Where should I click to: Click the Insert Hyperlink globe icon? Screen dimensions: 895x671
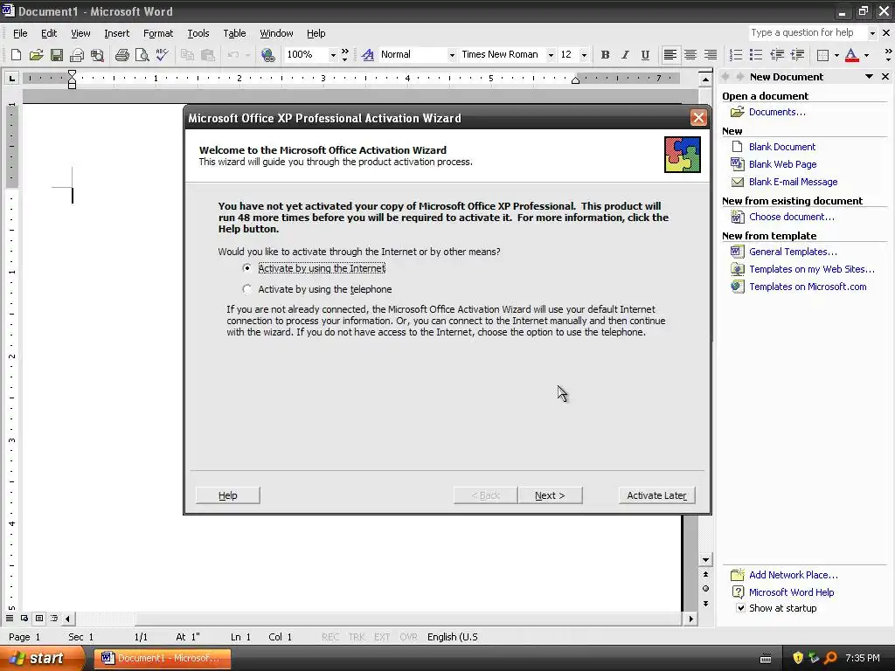coord(267,55)
